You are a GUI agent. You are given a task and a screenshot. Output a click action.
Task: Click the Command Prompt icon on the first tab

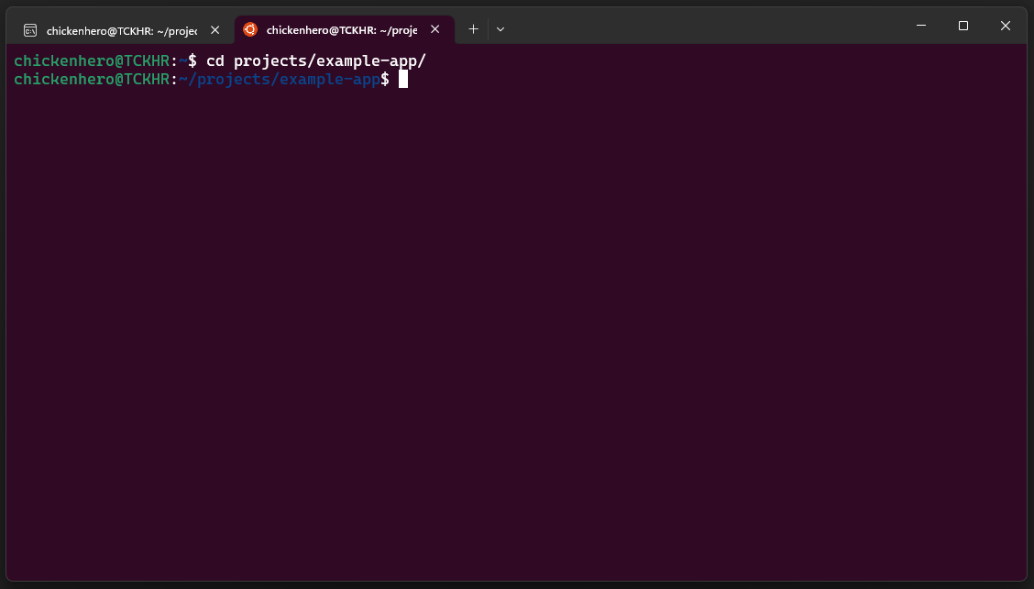30,28
